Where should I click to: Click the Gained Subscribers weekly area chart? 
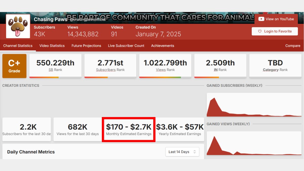[254, 105]
